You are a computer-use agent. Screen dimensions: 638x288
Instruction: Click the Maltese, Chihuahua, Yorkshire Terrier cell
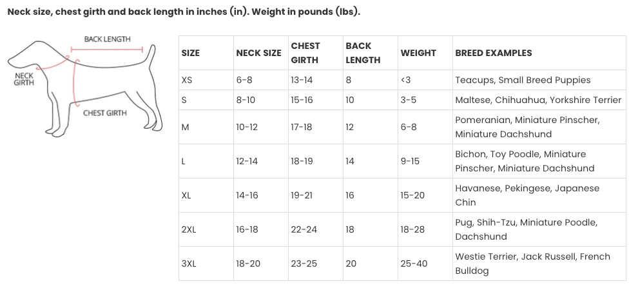pos(538,100)
